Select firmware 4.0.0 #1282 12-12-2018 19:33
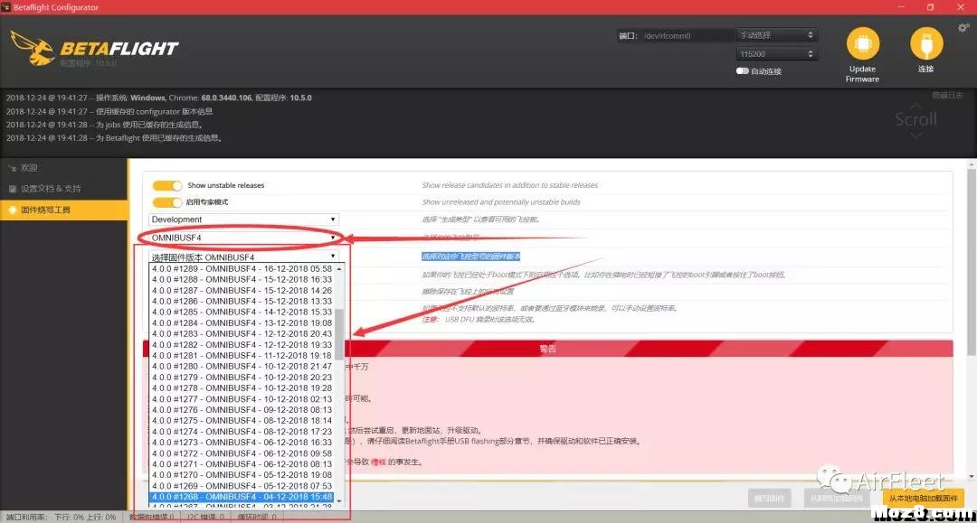 [242, 344]
